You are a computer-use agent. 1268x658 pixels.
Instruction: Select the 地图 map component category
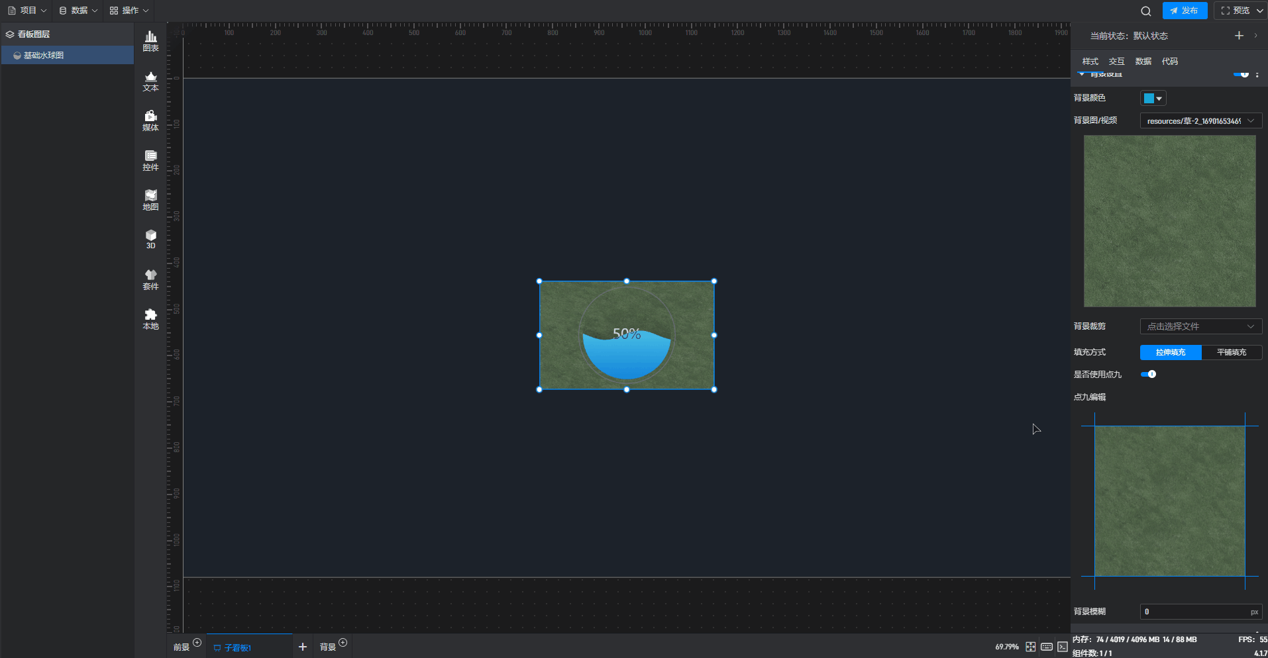point(150,200)
